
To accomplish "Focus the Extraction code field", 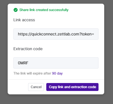I will tap(56, 63).
